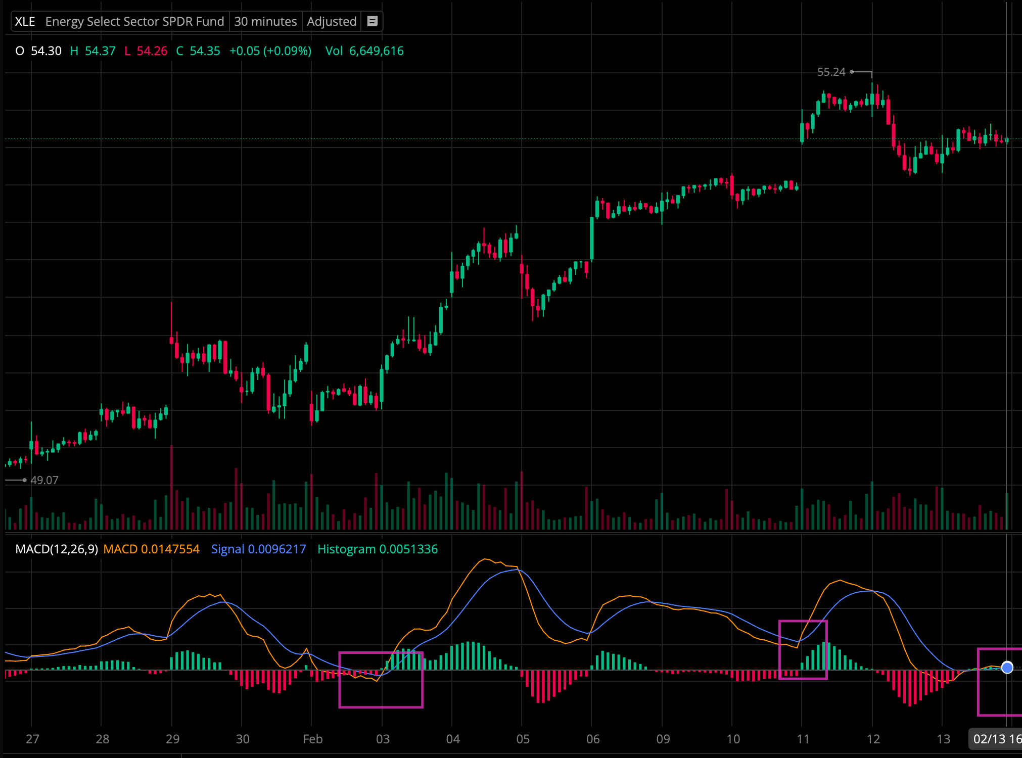The width and height of the screenshot is (1022, 758).
Task: Click the 49.07 low price marker
Action: click(x=44, y=480)
